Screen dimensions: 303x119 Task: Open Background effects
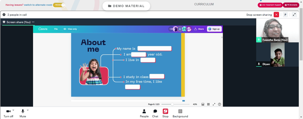click(180, 114)
